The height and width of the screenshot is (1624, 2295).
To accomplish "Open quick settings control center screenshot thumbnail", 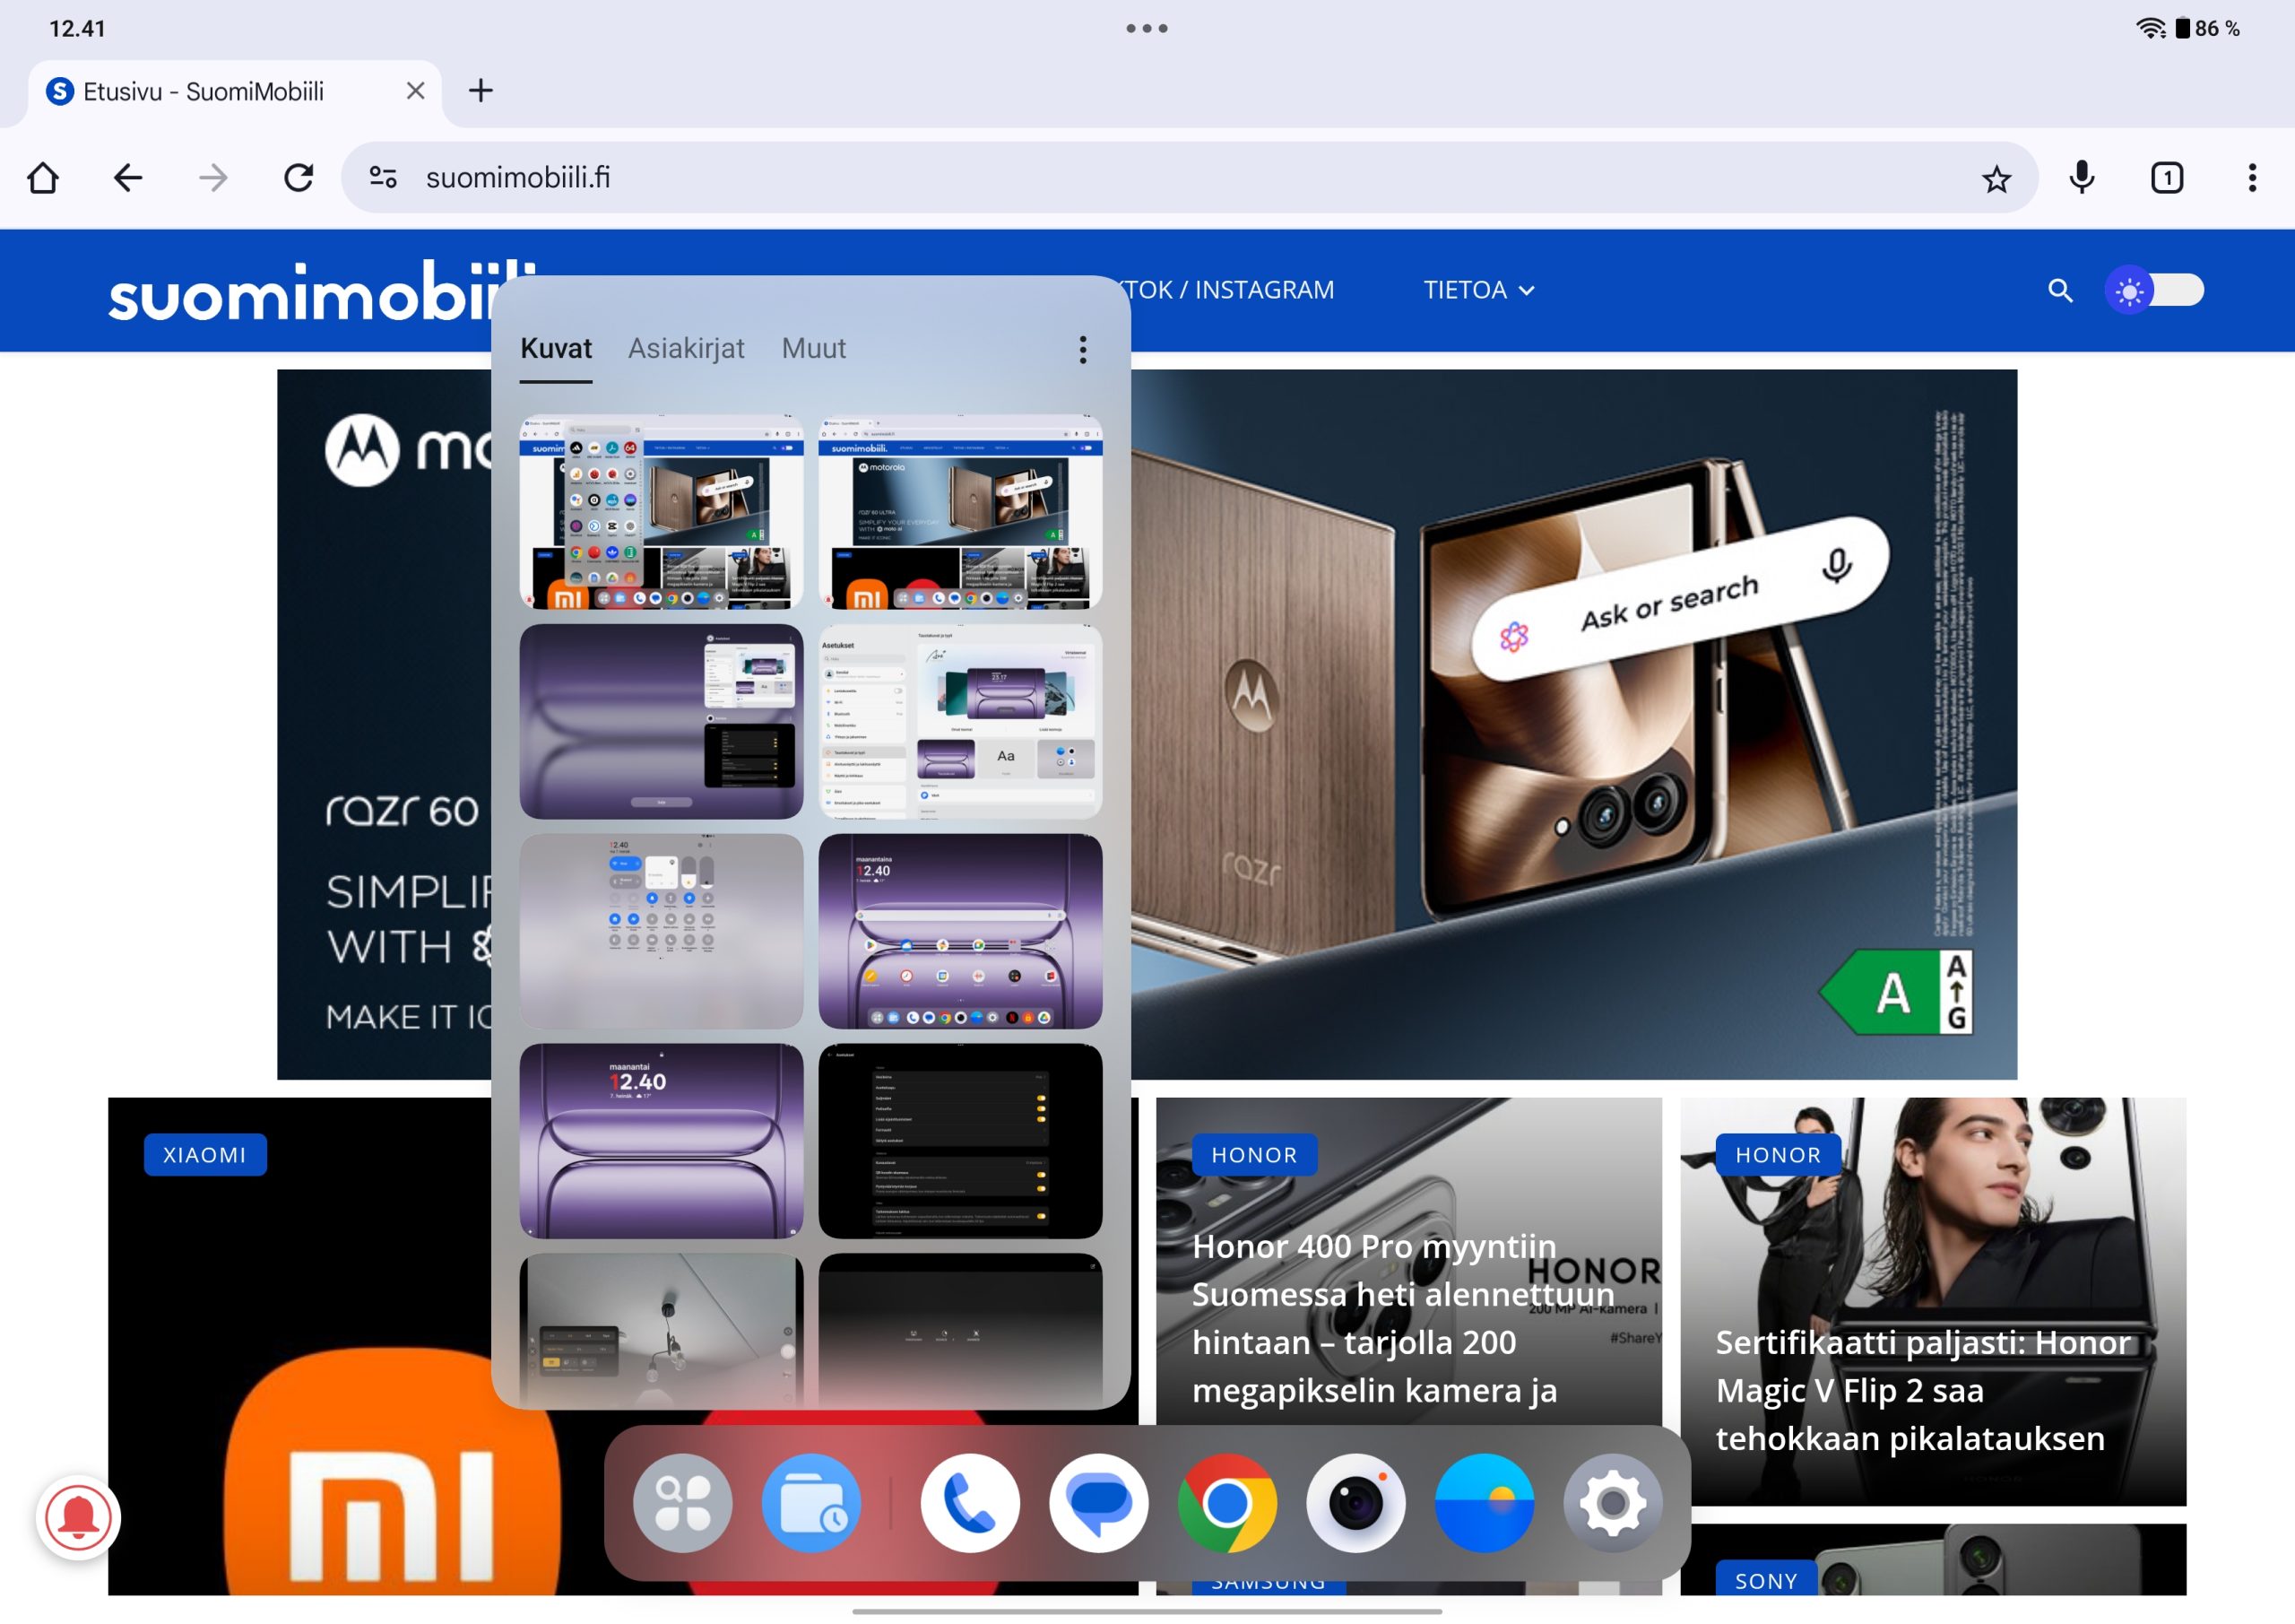I will (x=662, y=932).
